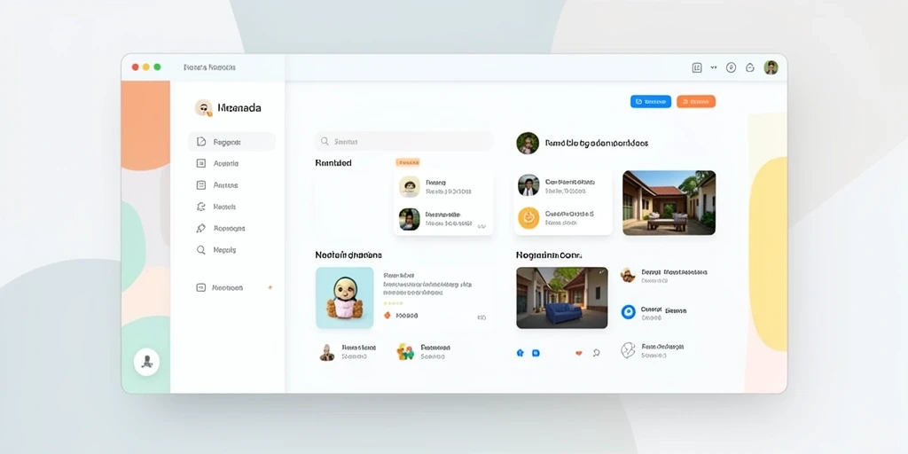Open the user avatar menu in the top toolbar

[x=771, y=67]
